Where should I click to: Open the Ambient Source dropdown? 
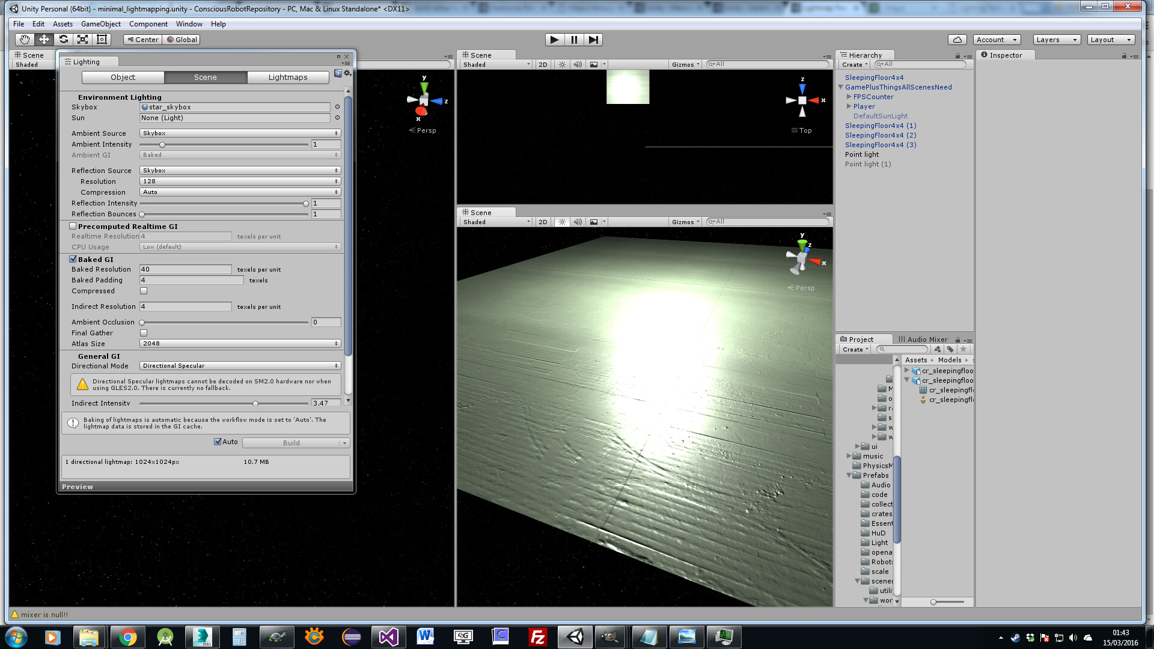(239, 133)
